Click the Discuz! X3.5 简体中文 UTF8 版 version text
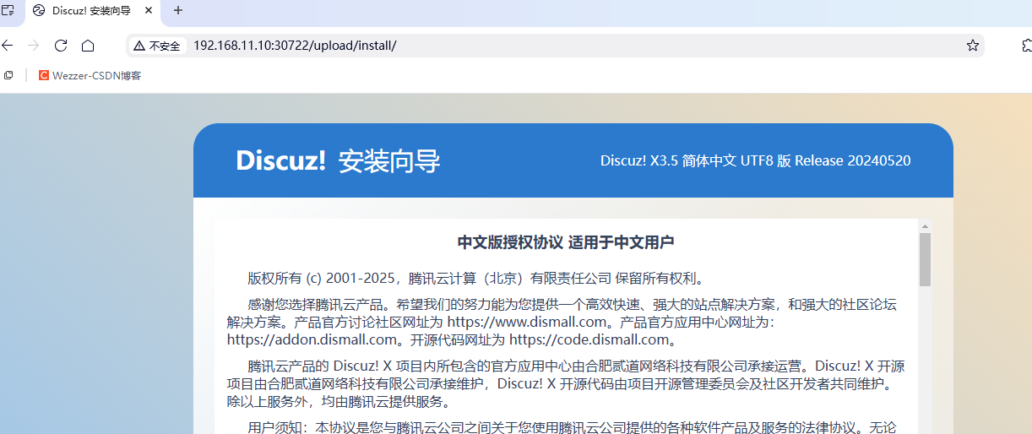Viewport: 1032px width, 434px height. [x=755, y=160]
